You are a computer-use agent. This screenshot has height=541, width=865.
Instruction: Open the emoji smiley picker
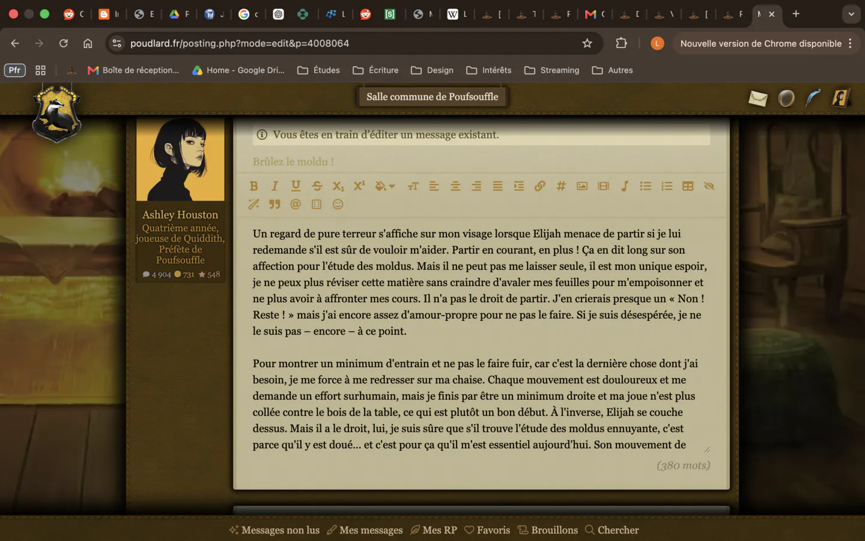pos(338,204)
